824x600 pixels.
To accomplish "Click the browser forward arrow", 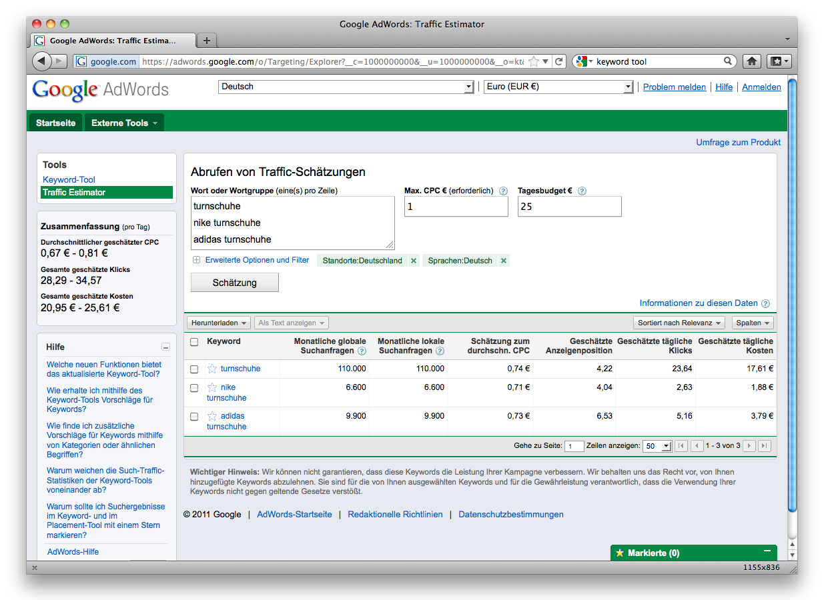I will click(59, 61).
